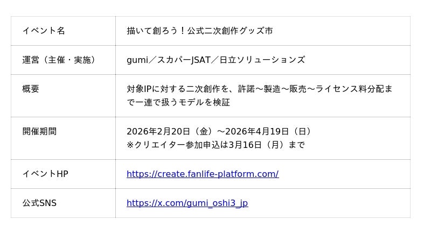Click the 概要 row label
Image resolution: width=431 pixels, height=234 pixels.
[x=31, y=89]
